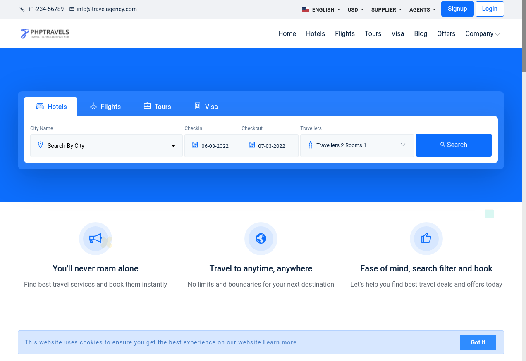Click the Checkin calendar icon
Viewport: 526px width, 361px height.
[x=195, y=145]
